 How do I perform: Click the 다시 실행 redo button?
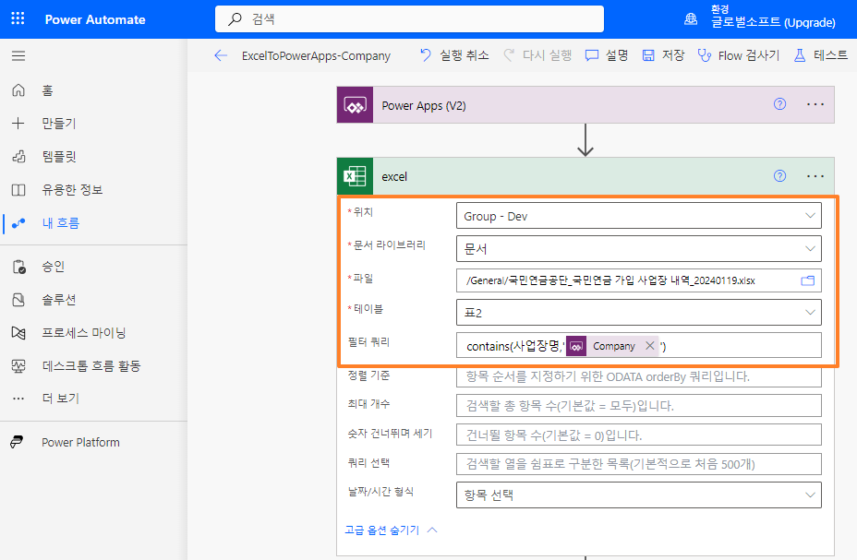click(x=537, y=55)
